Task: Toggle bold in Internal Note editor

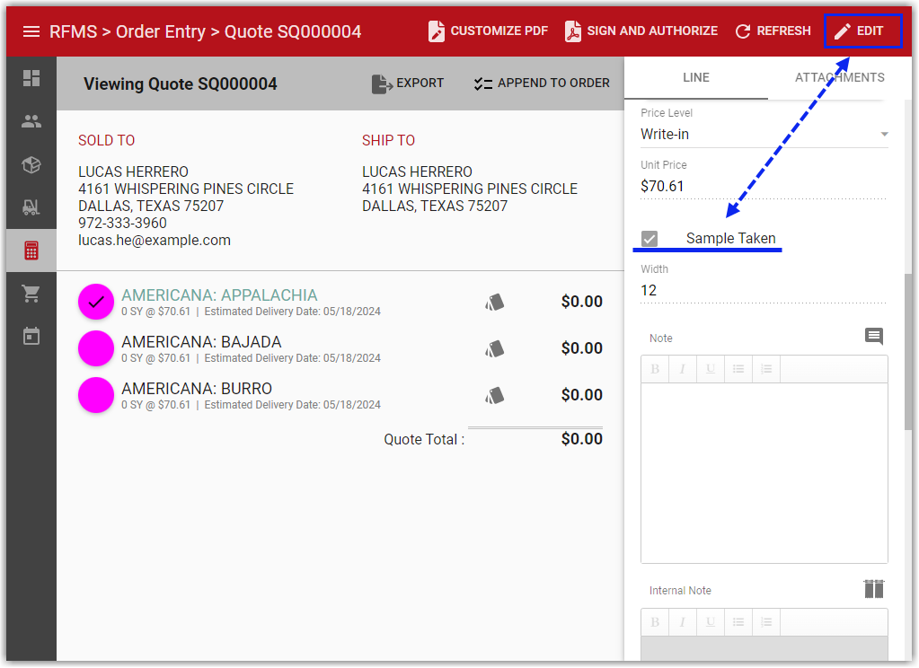Action: tap(655, 622)
